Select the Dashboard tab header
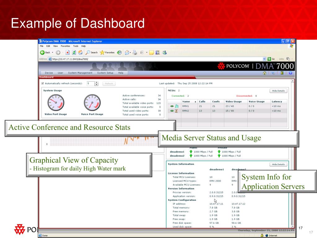The width and height of the screenshot is (317, 238). coord(46,77)
